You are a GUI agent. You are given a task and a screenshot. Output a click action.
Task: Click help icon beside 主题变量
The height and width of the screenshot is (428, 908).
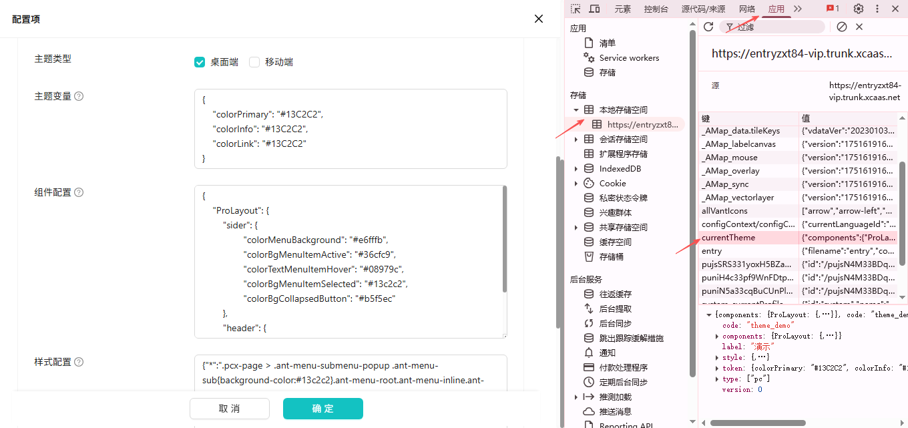79,96
